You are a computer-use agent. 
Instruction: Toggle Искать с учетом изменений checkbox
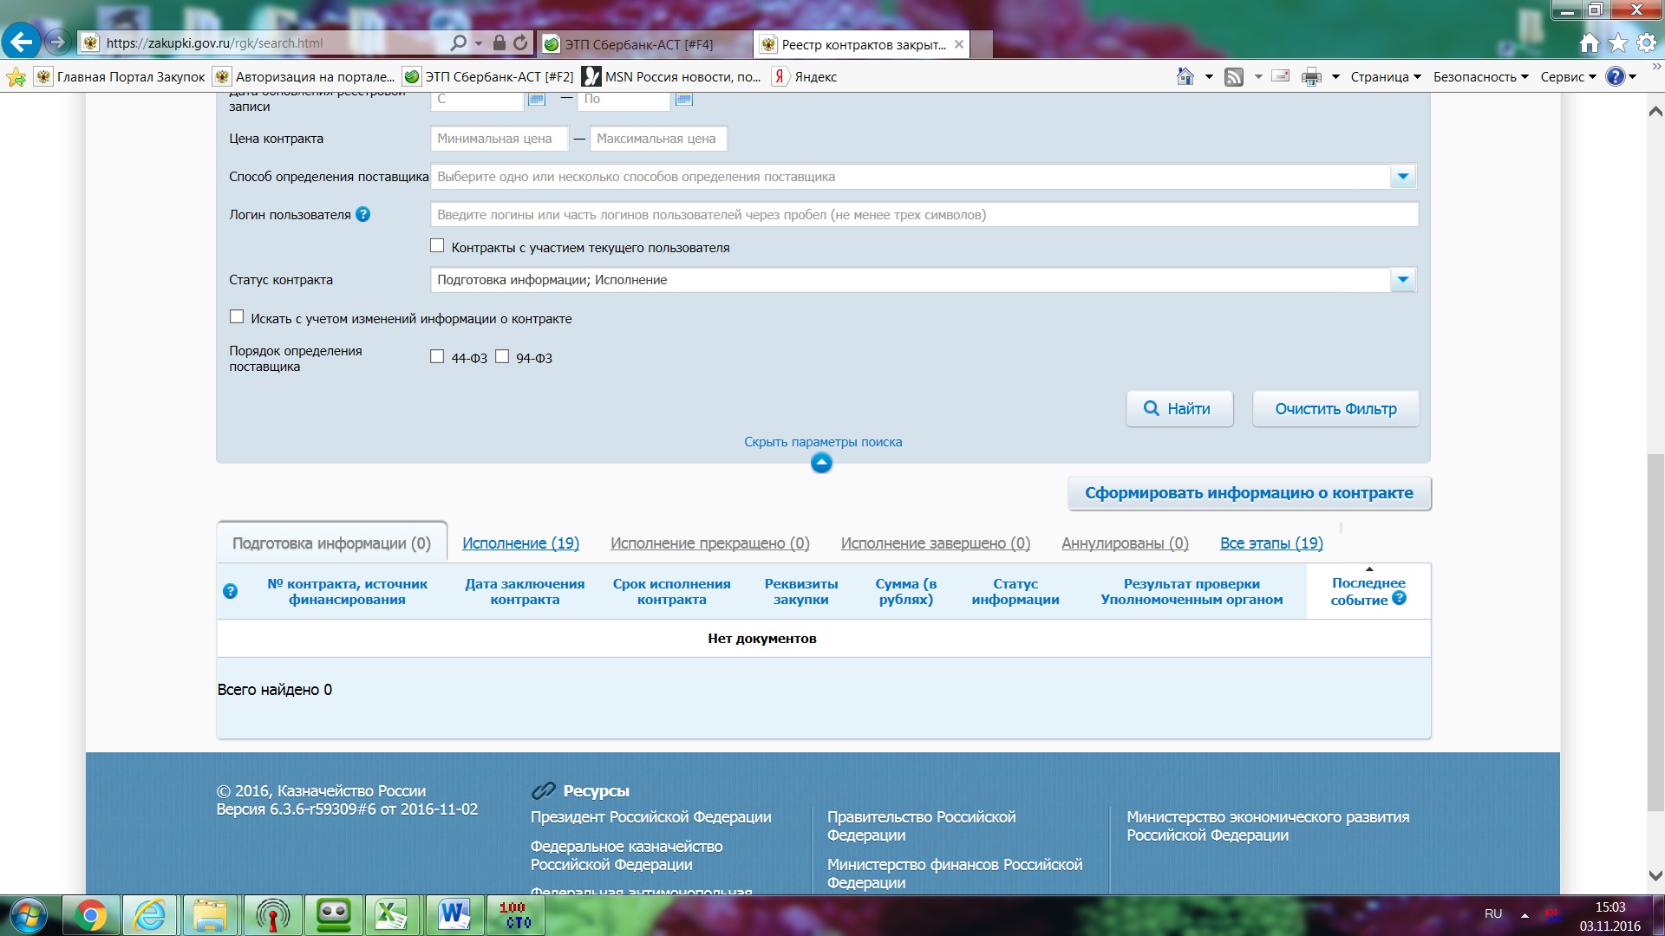coord(237,317)
